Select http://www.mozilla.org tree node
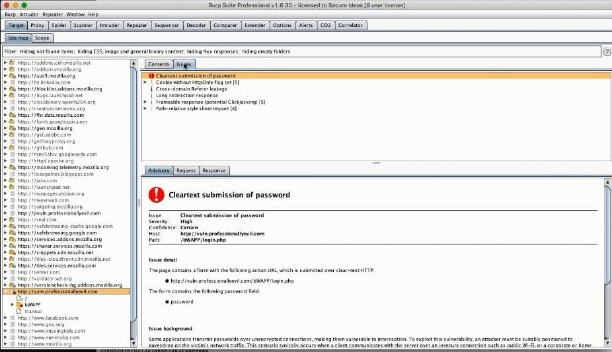Screen dimensions: 612x352 [x=44, y=344]
